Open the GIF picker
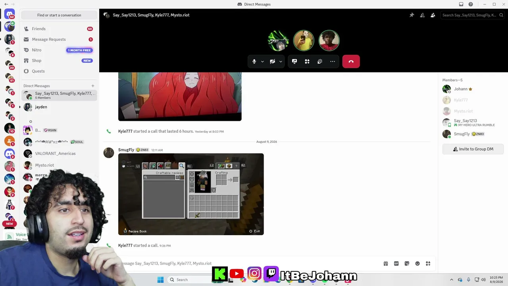The width and height of the screenshot is (508, 286). (x=396, y=263)
